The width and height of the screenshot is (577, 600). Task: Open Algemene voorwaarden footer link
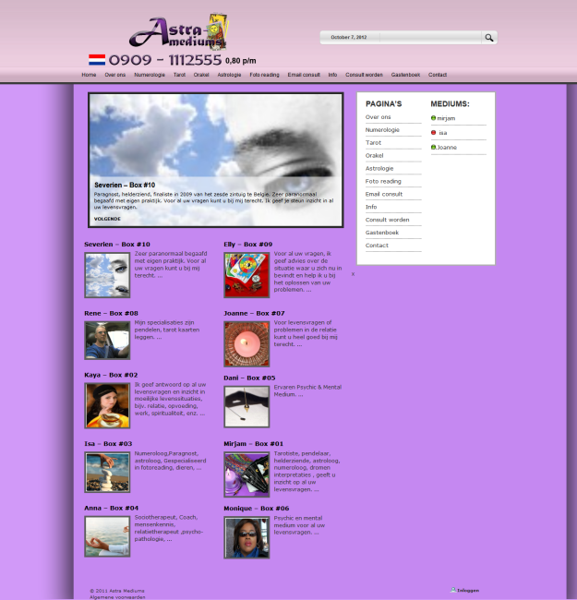pos(117,597)
